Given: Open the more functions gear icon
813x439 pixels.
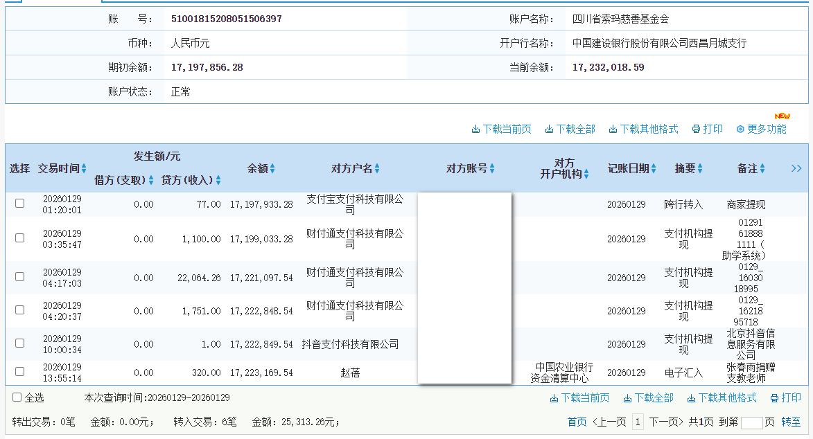Looking at the screenshot, I should 740,129.
